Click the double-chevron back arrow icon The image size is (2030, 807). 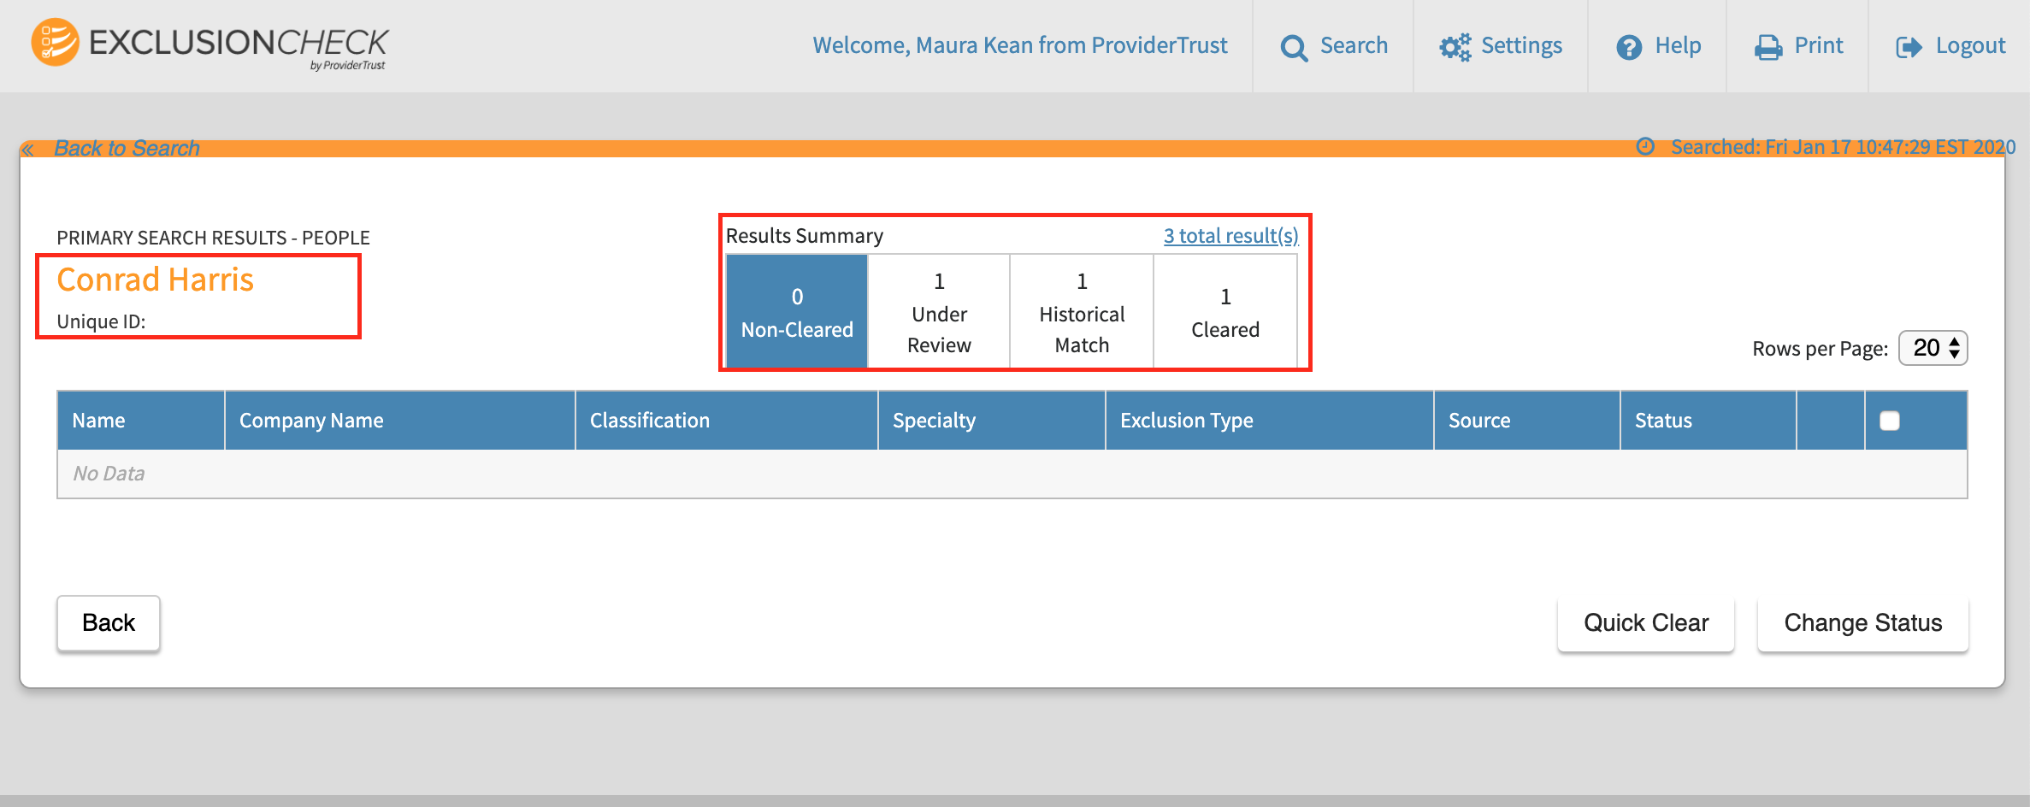(28, 150)
